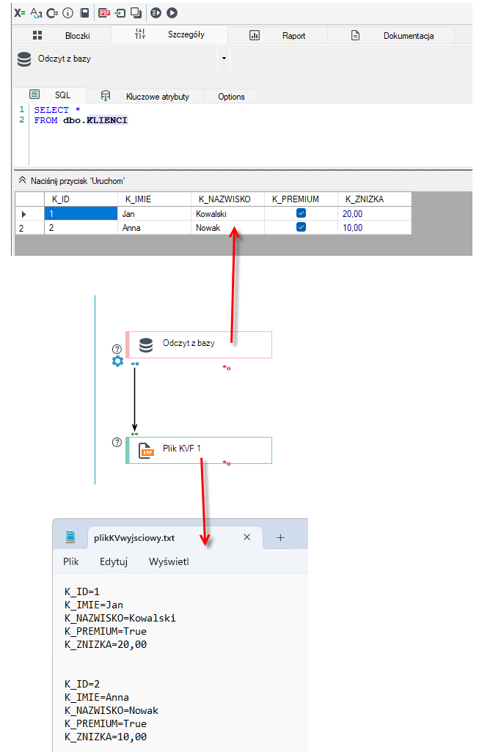This screenshot has width=482, height=752.
Task: Click the K_ZNIZKA column header
Action: click(x=374, y=199)
